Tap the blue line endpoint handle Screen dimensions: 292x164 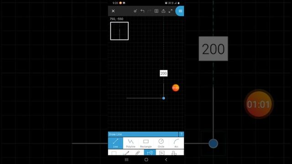163,98
